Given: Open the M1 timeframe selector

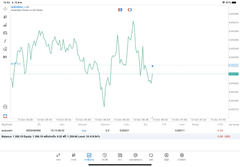Looking at the screenshot, I should click(5, 57).
